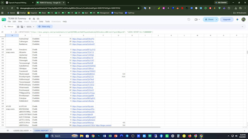The image size is (248, 139).
Task: Open the Google account avatar
Action: point(243,20)
